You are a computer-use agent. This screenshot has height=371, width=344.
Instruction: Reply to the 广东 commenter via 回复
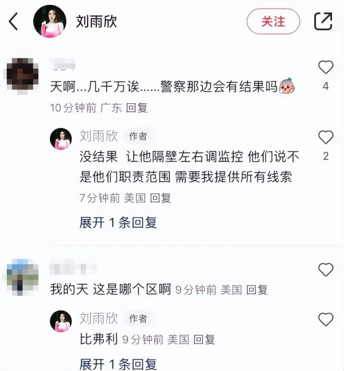137,108
